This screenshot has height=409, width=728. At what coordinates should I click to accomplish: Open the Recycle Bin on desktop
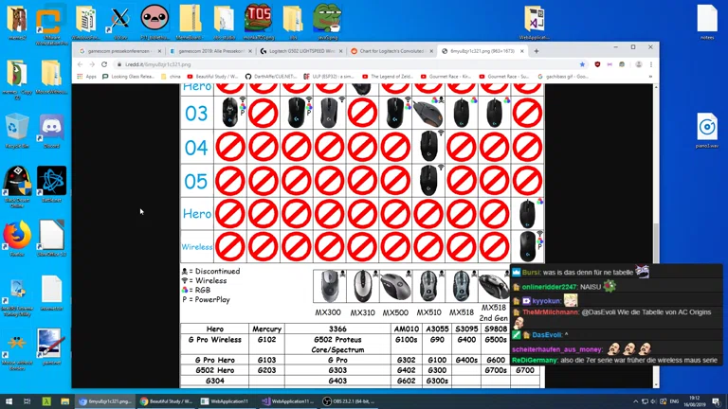click(17, 130)
